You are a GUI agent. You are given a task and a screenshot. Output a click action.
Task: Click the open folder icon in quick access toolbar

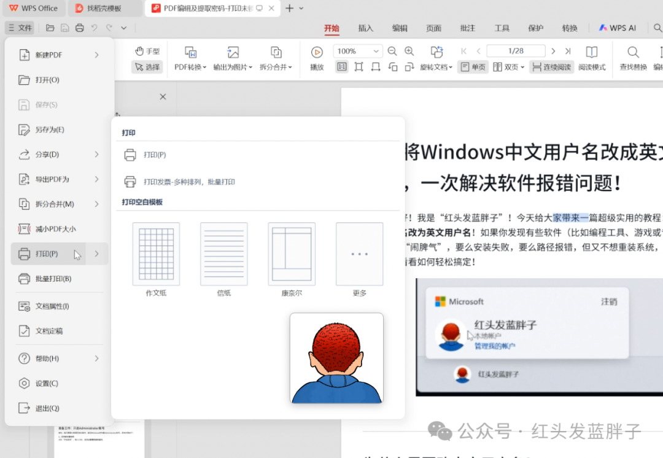(50, 28)
